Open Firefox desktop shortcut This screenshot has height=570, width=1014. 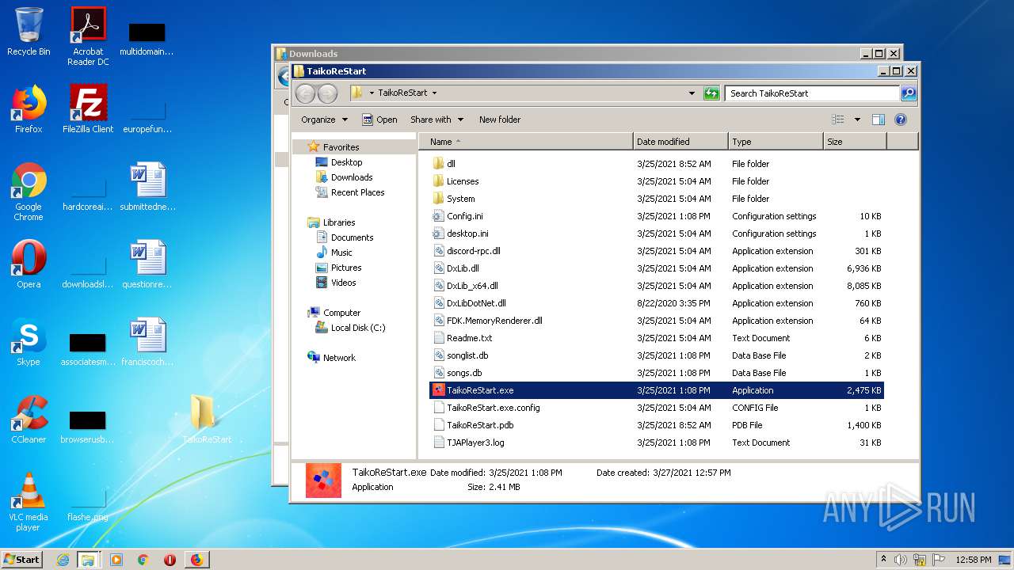click(29, 109)
